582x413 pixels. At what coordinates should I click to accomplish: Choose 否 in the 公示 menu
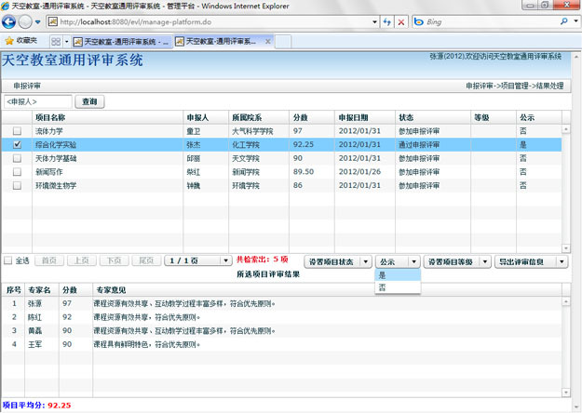coord(398,287)
